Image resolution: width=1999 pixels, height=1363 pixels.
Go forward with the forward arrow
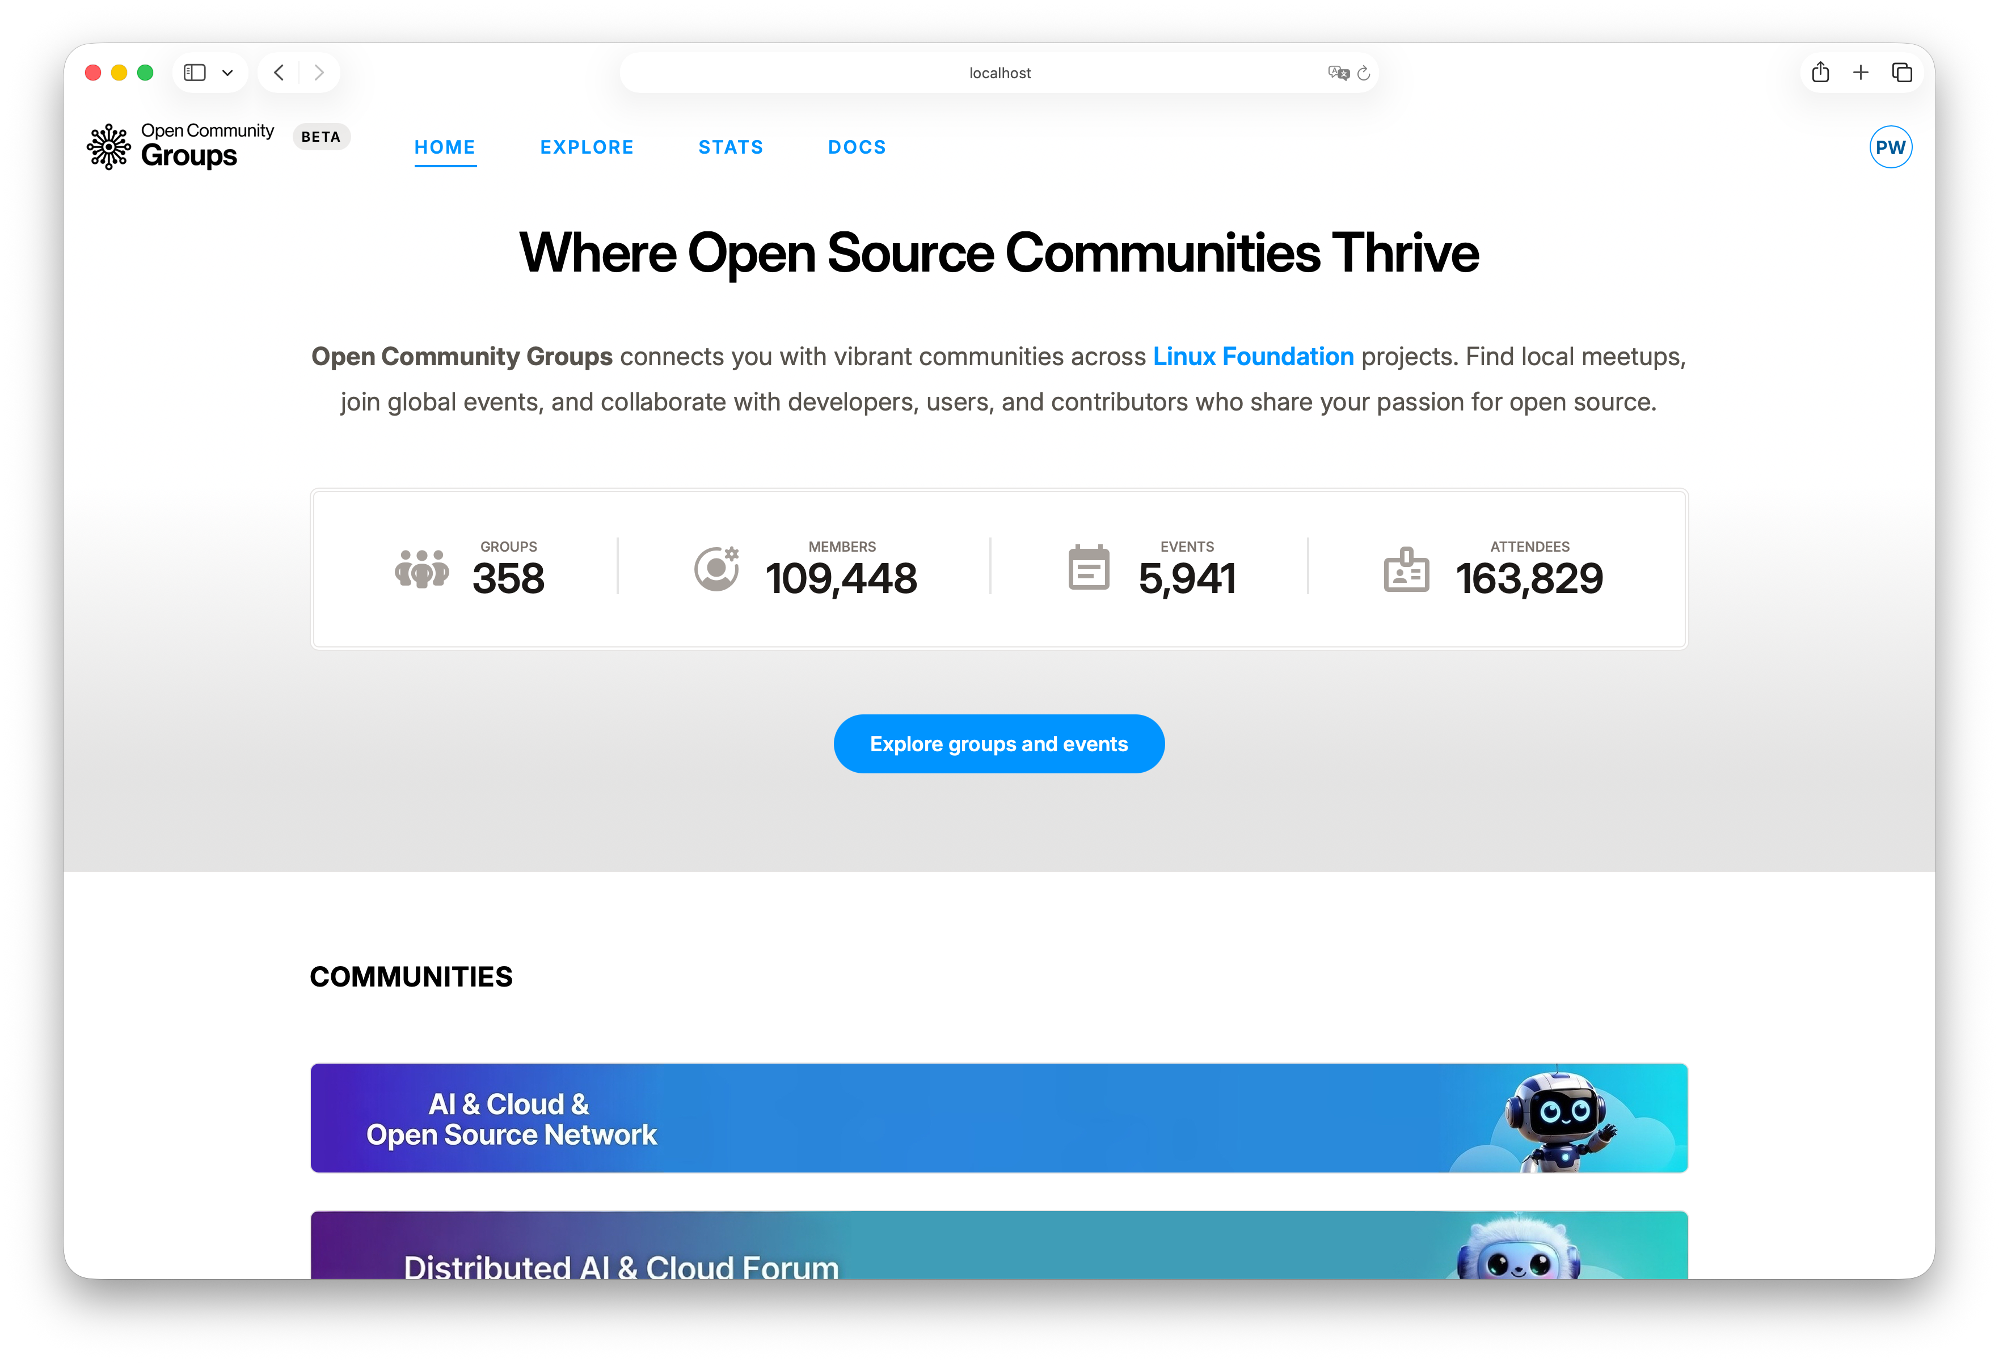pos(319,72)
